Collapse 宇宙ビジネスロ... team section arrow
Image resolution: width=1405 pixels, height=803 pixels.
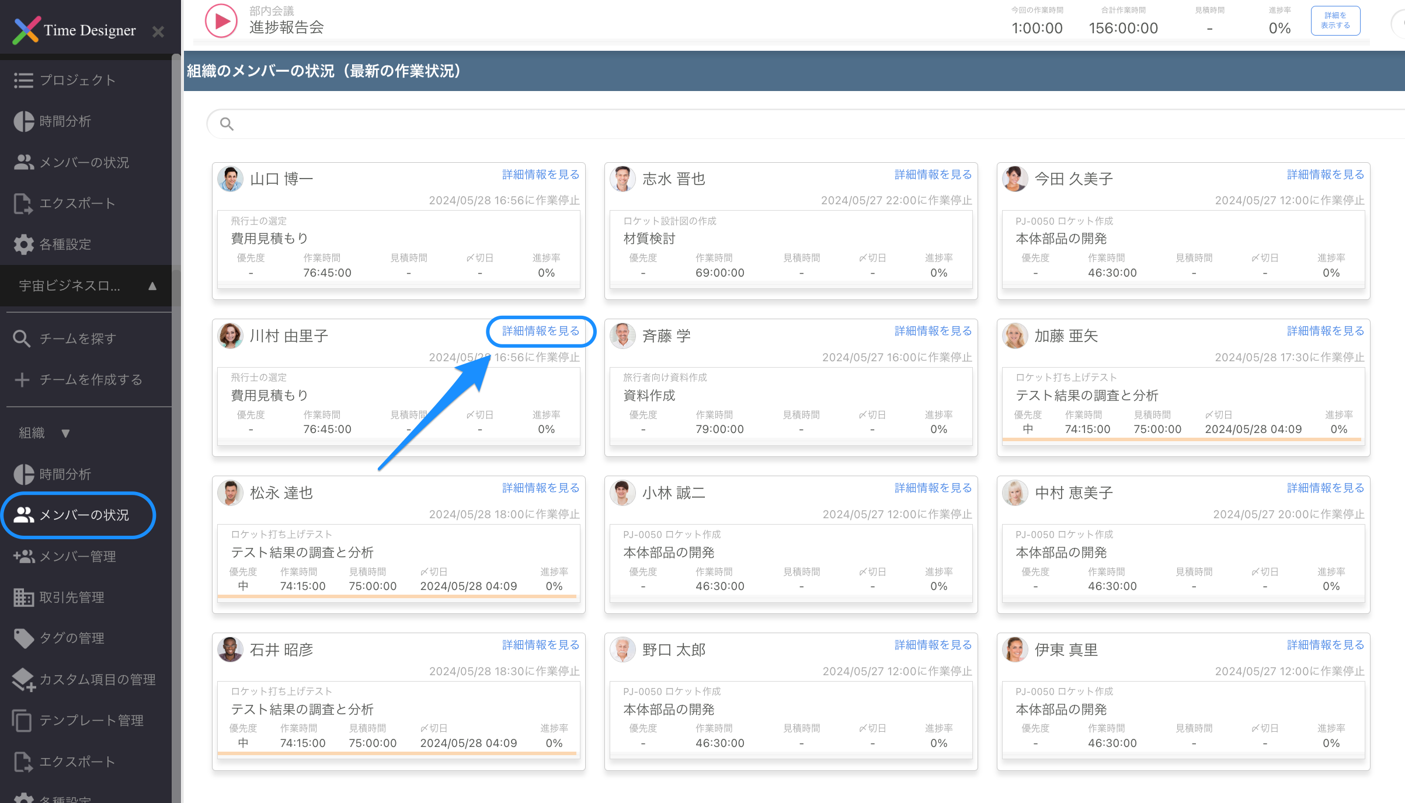point(152,286)
